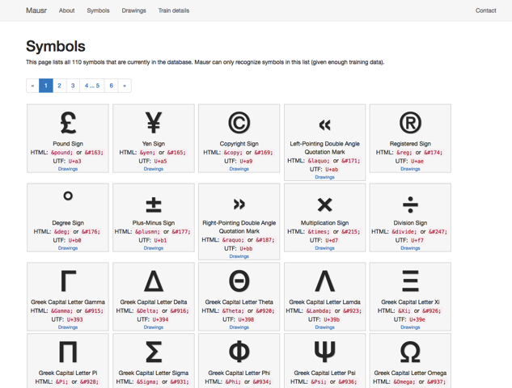Open Drawings link under Pound Sign
Image resolution: width=512 pixels, height=388 pixels.
[x=68, y=169]
